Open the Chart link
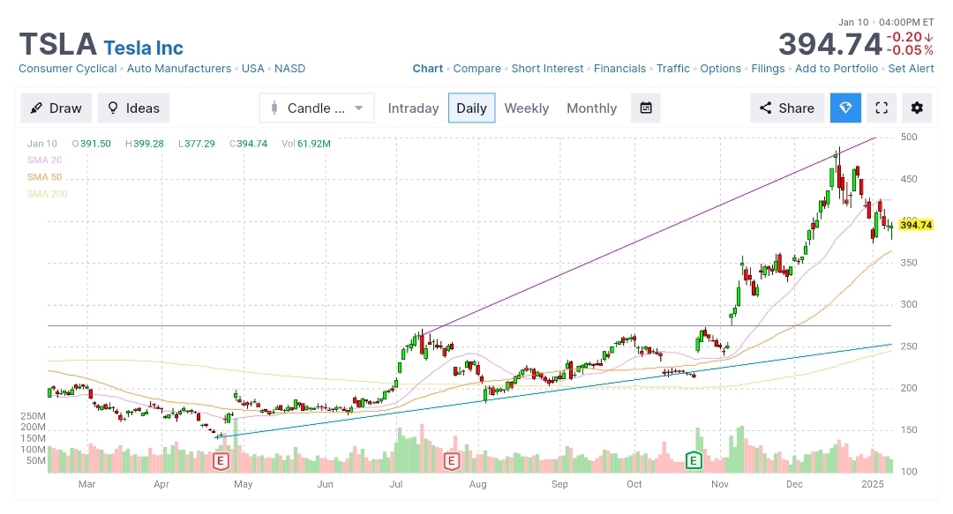This screenshot has width=953, height=514. (428, 69)
